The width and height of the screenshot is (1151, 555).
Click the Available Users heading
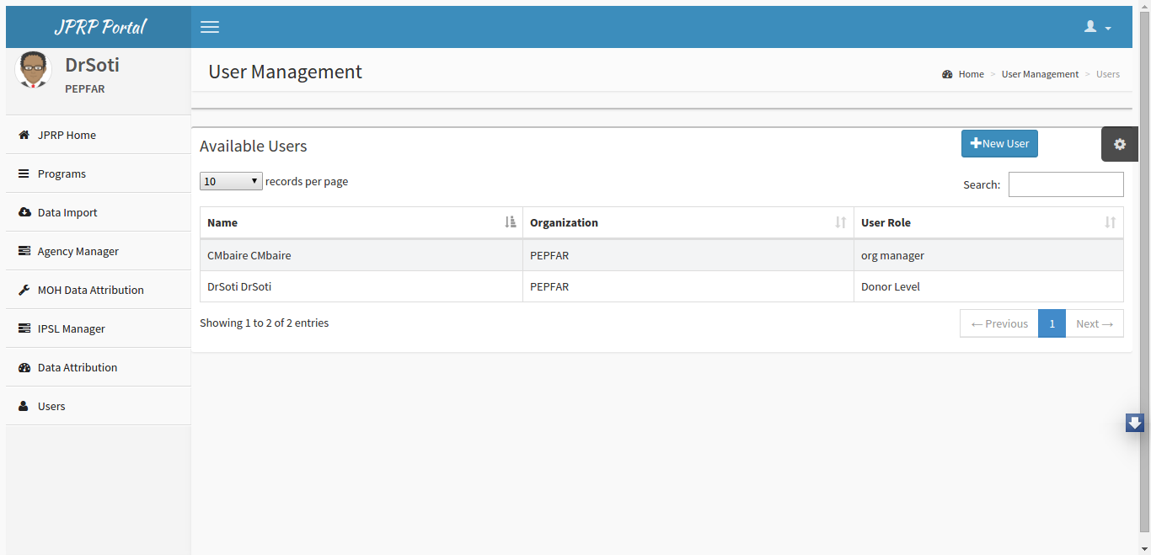point(254,146)
